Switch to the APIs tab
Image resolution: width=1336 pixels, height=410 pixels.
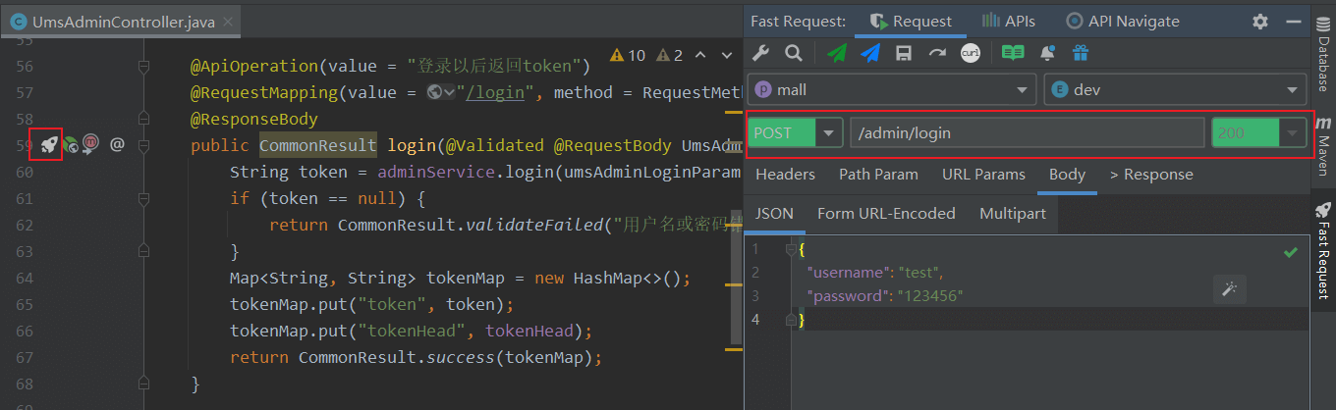(x=1007, y=21)
